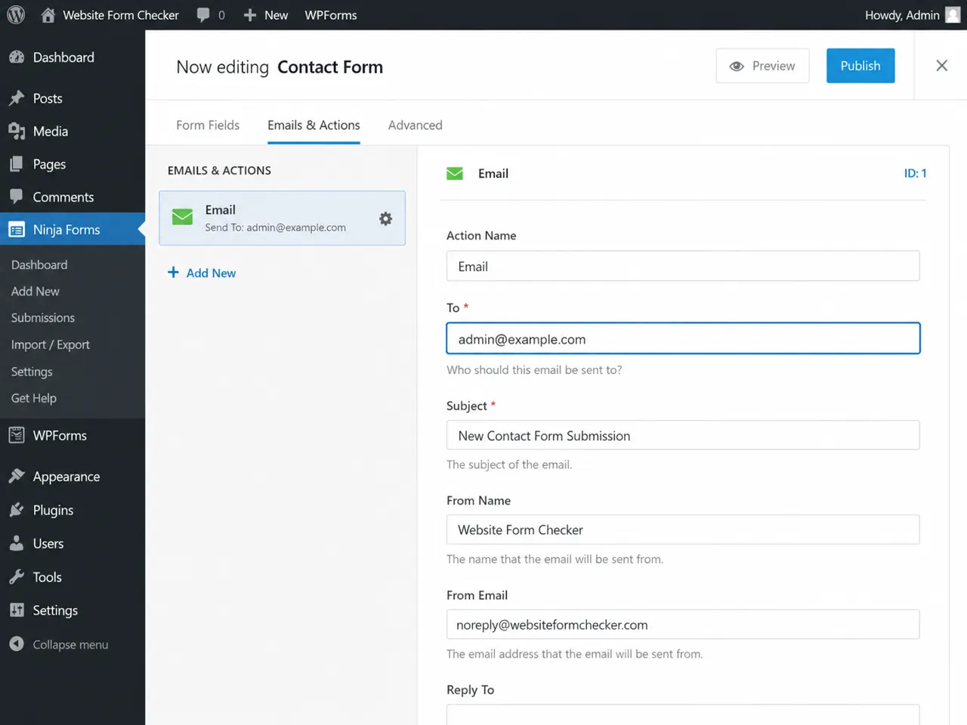This screenshot has height=725, width=967.
Task: Open the Advanced tab
Action: pyautogui.click(x=415, y=125)
